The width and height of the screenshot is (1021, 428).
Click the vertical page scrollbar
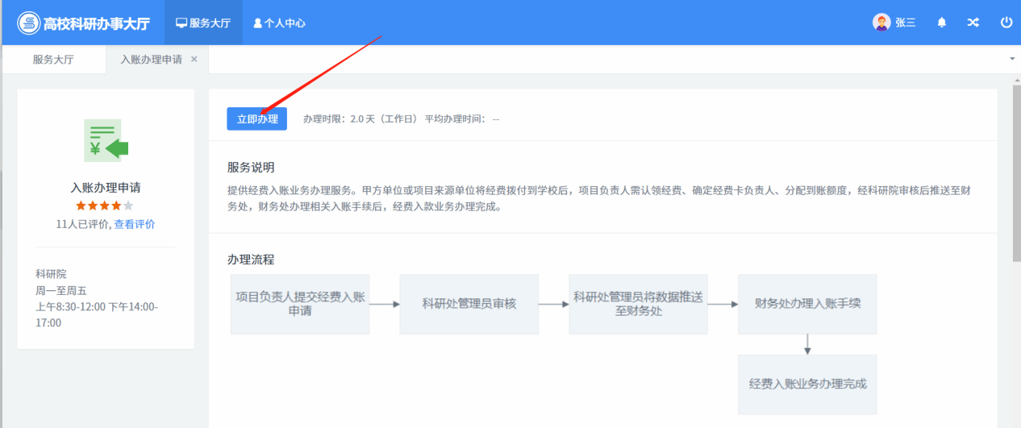[1016, 242]
